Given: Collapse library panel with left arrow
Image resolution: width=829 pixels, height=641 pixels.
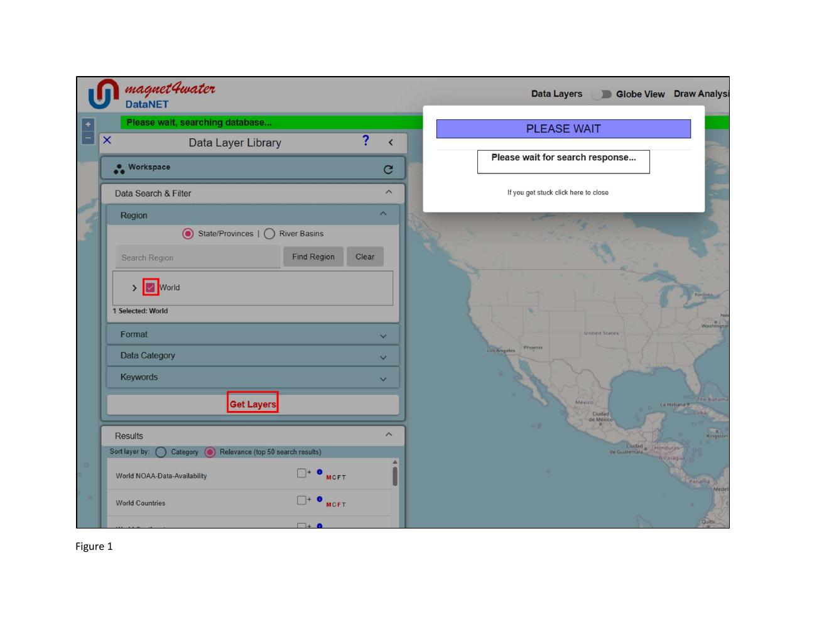Looking at the screenshot, I should point(391,143).
